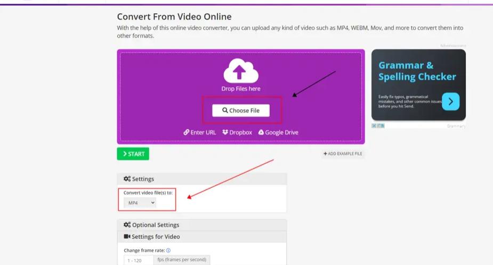Select the Enter URL link icon
The height and width of the screenshot is (265, 493).
(187, 132)
